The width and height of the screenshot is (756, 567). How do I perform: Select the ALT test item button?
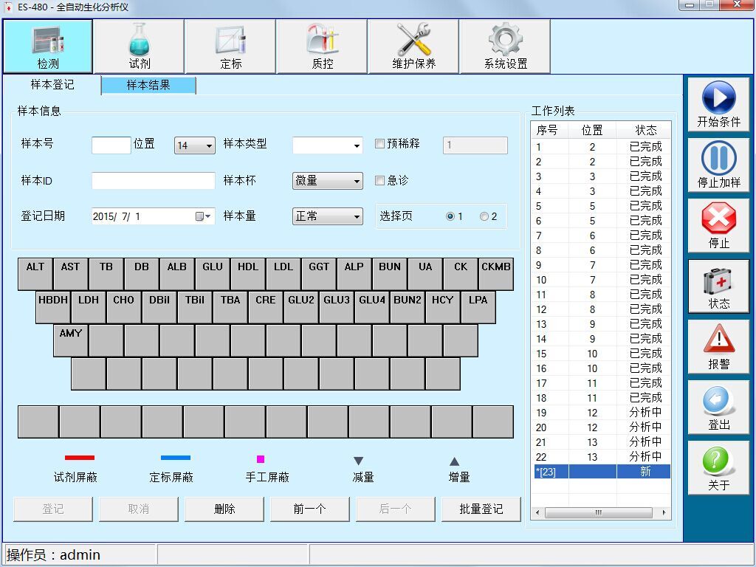coord(35,273)
